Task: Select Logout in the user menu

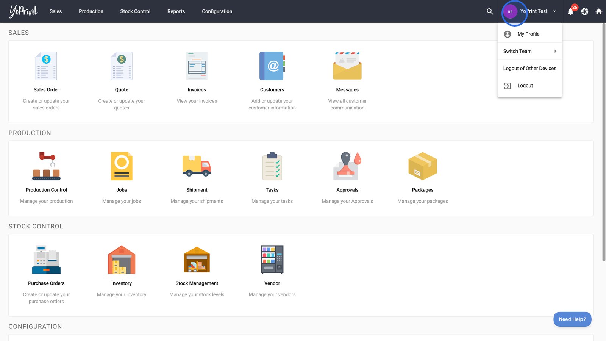Action: (525, 86)
